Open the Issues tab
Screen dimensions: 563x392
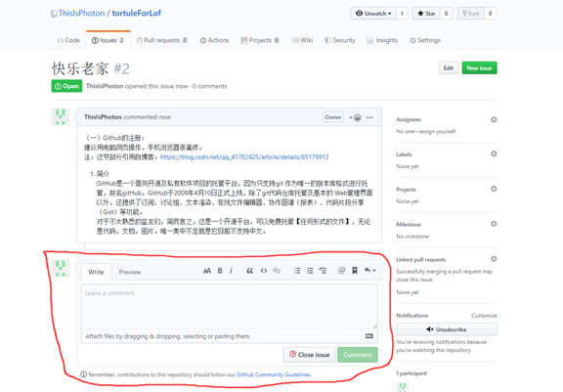[108, 40]
